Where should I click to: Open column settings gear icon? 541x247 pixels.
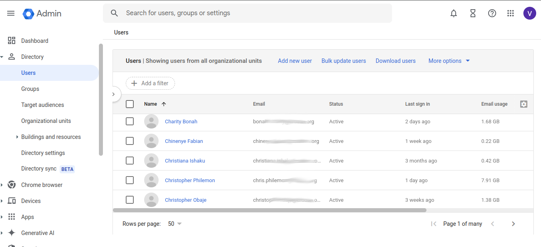pyautogui.click(x=523, y=104)
